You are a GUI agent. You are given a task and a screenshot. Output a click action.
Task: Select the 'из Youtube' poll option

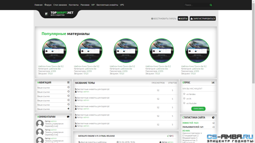click(184, 103)
